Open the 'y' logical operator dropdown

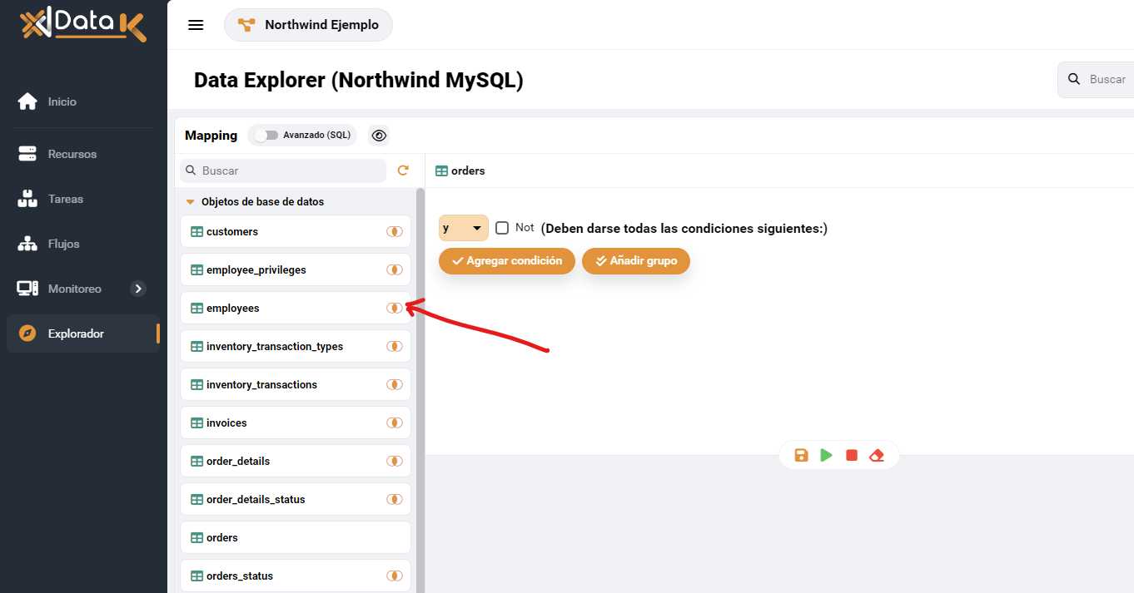click(x=463, y=228)
